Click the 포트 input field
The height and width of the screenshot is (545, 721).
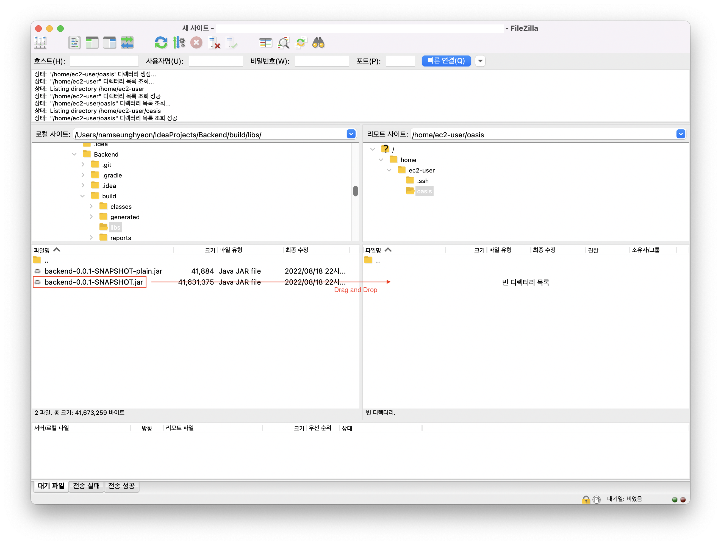pyautogui.click(x=400, y=61)
